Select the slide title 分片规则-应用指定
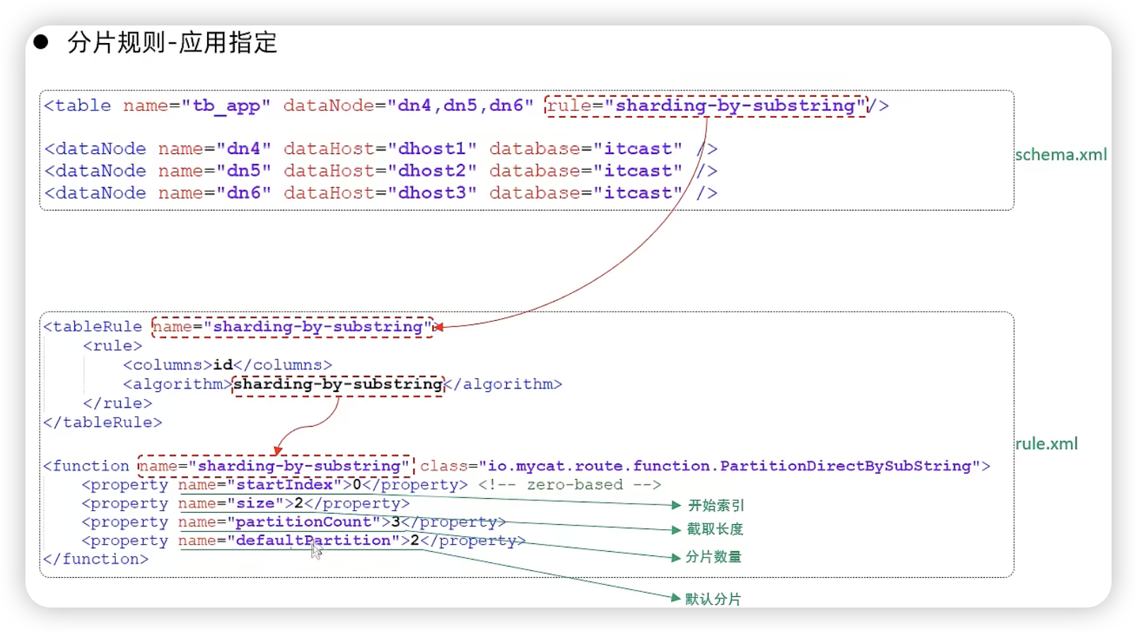Viewport: 1137px width, 633px height. [x=172, y=43]
